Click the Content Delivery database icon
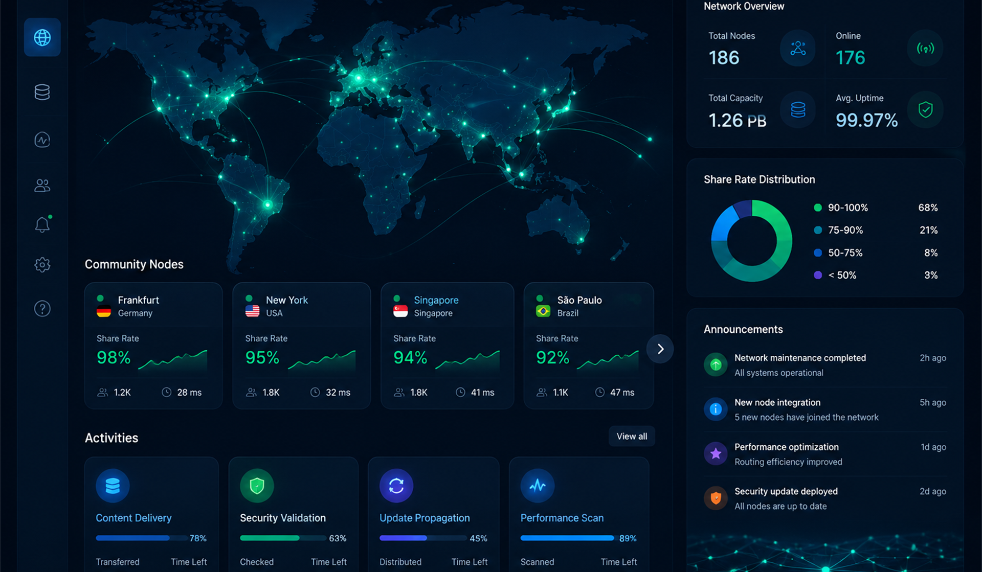This screenshot has width=982, height=572. click(113, 486)
